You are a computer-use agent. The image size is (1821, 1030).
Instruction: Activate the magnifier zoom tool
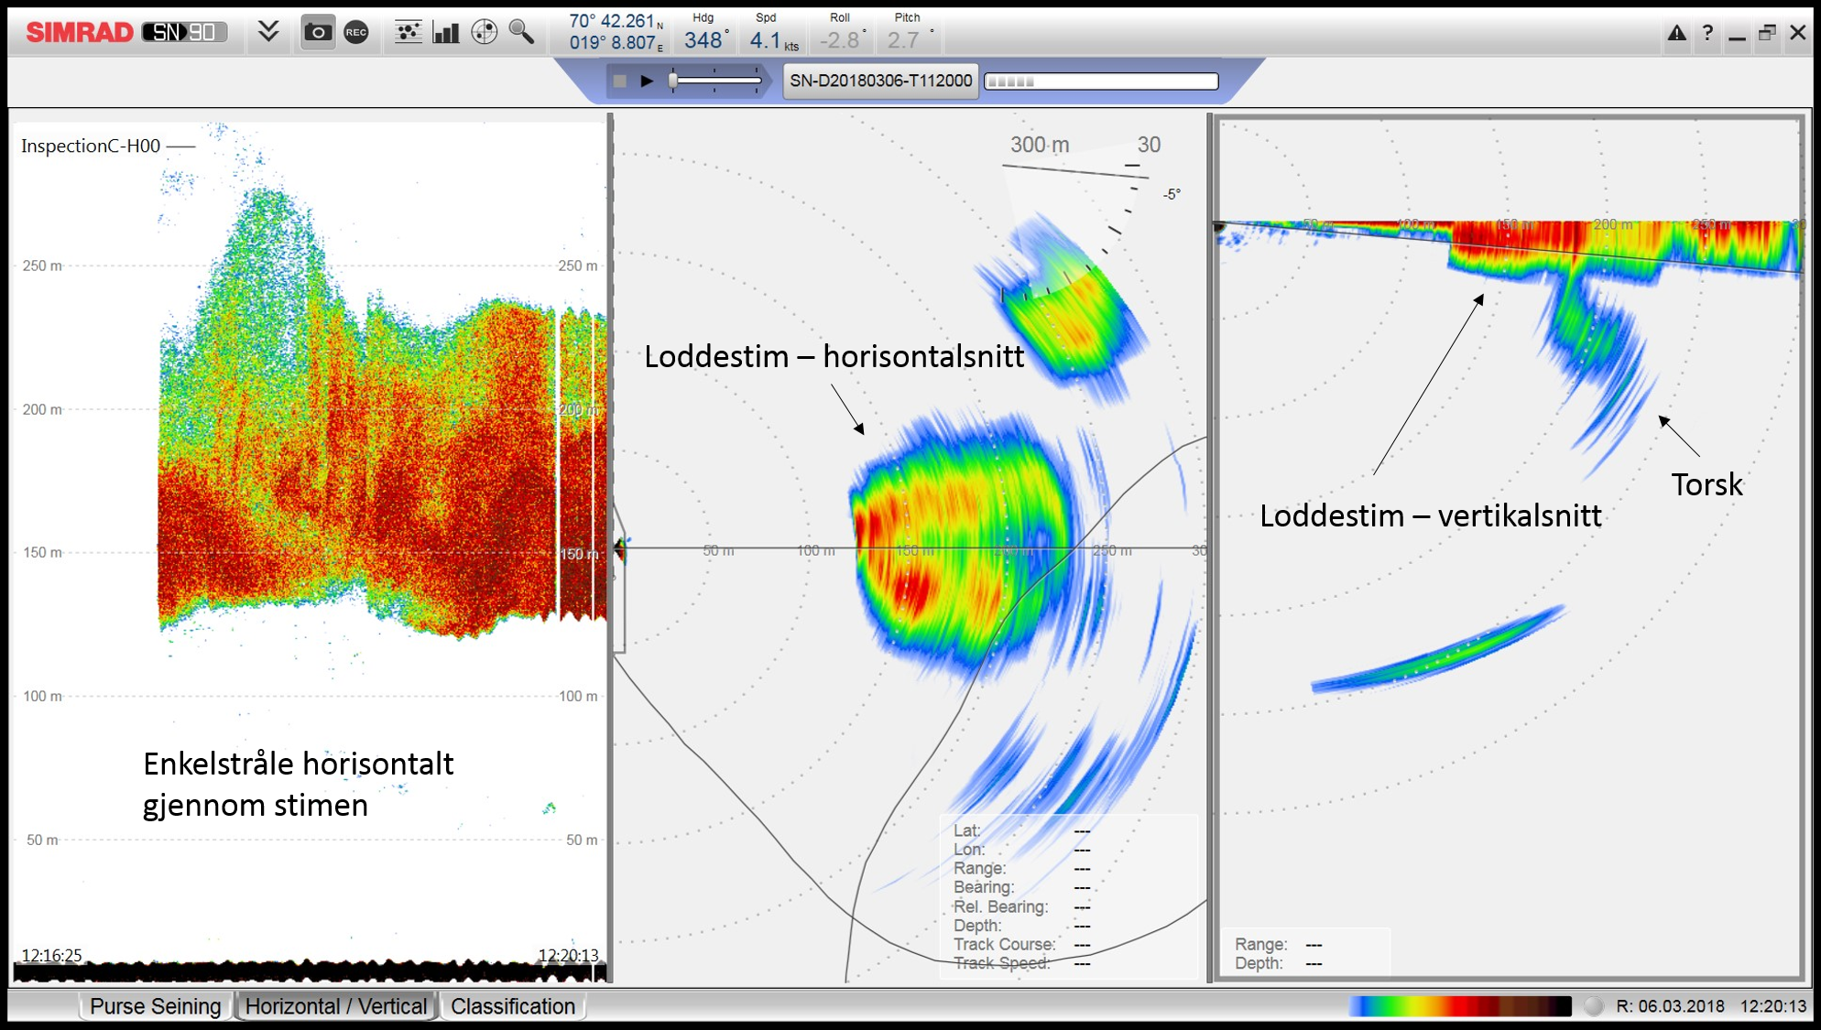coord(522,32)
